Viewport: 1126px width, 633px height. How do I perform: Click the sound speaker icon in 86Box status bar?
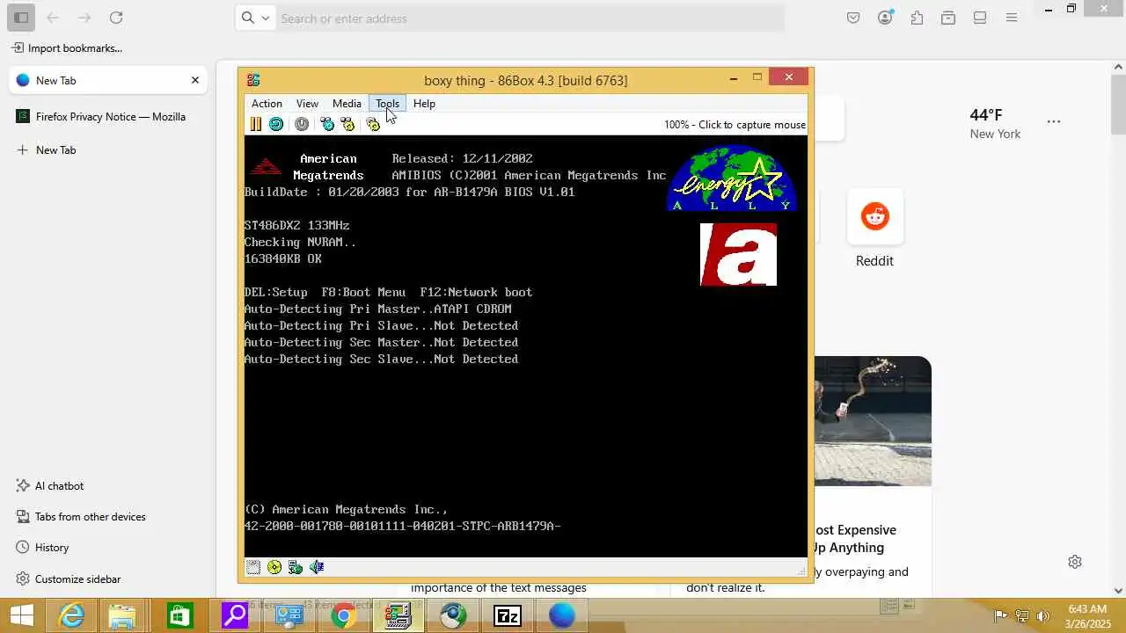tap(317, 567)
